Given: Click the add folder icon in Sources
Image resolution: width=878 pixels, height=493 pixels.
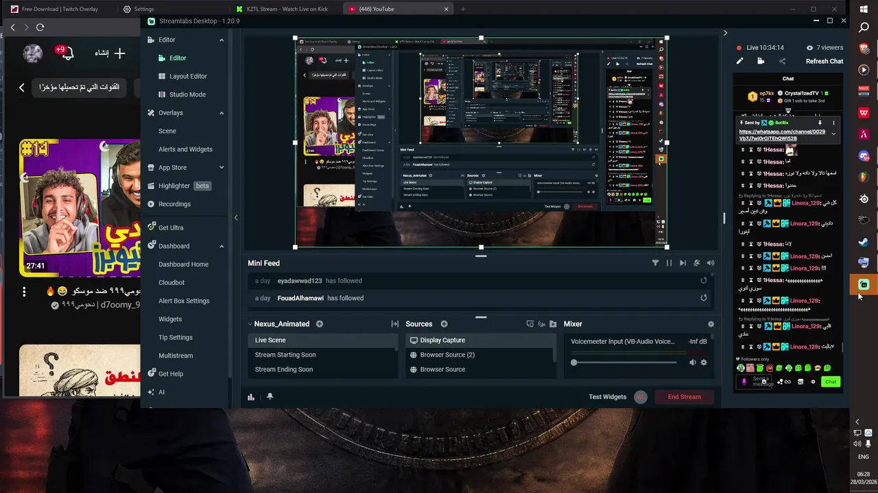Looking at the screenshot, I should pyautogui.click(x=553, y=324).
